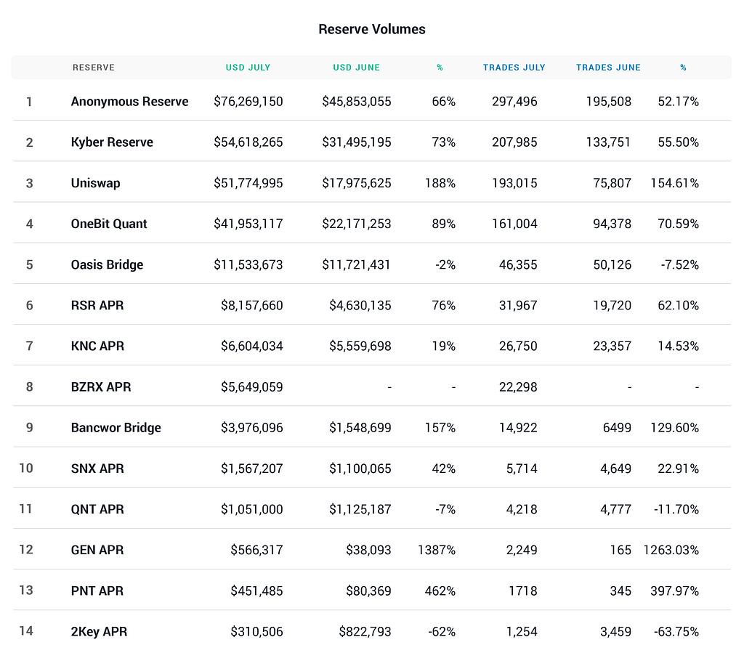Click the KNC APR reserve name
The width and height of the screenshot is (744, 661).
click(x=97, y=346)
